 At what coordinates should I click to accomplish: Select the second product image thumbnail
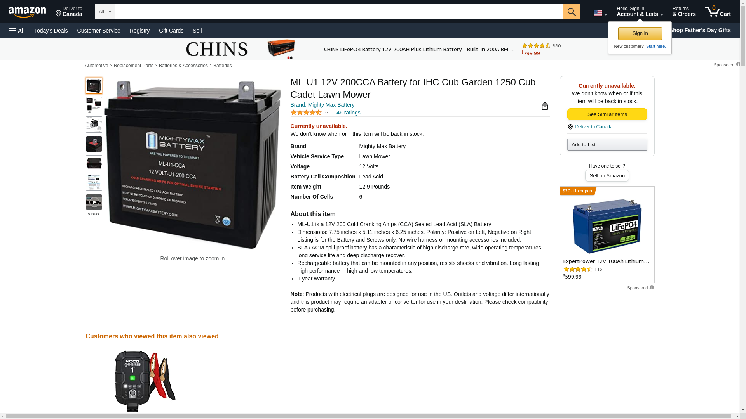94,105
